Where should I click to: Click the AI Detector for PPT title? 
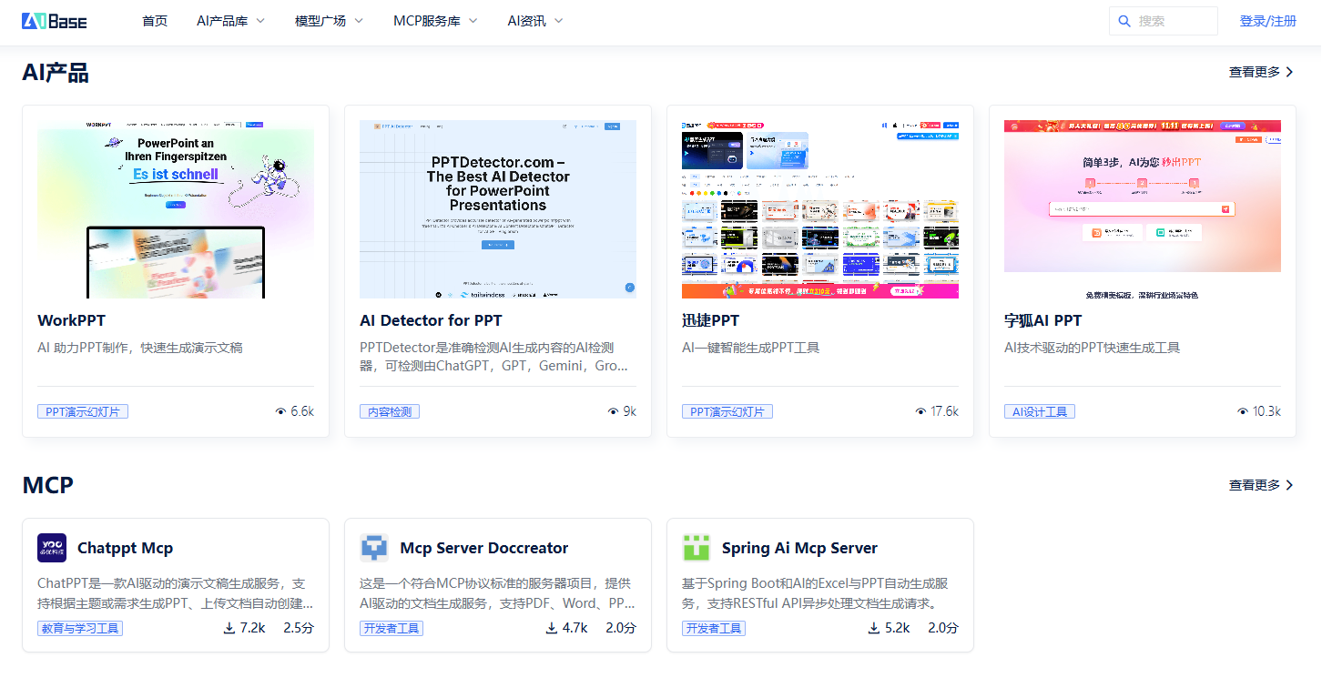tap(431, 320)
